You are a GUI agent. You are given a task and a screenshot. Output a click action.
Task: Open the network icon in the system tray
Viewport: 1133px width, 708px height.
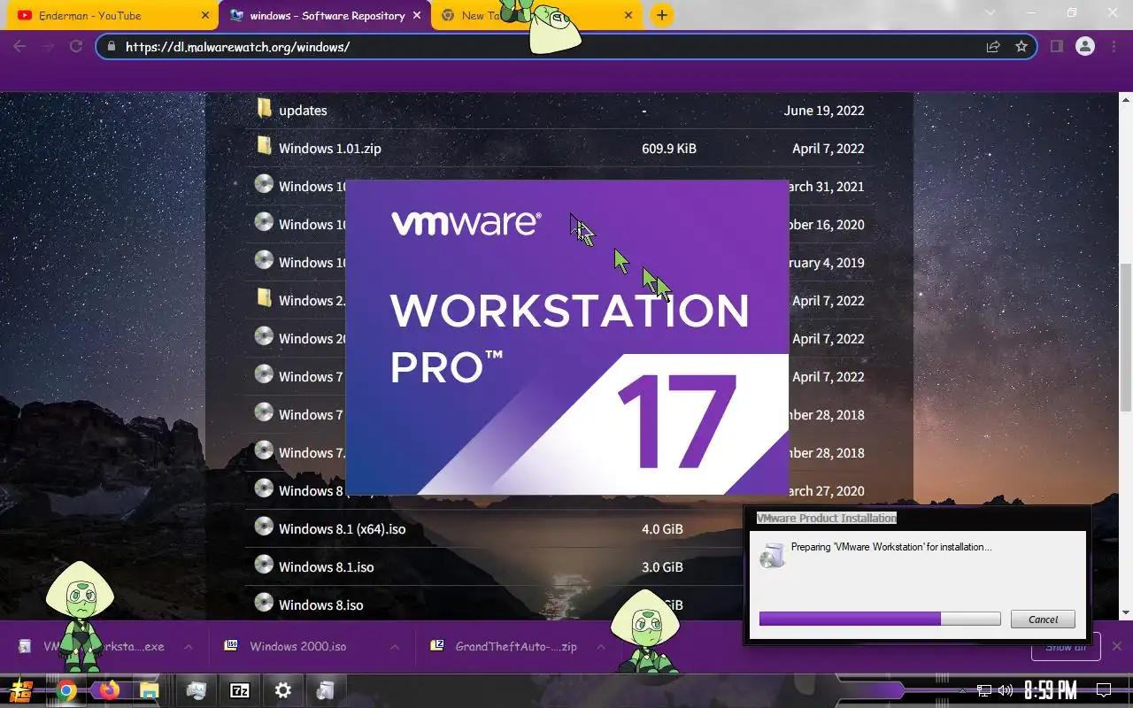pyautogui.click(x=984, y=690)
